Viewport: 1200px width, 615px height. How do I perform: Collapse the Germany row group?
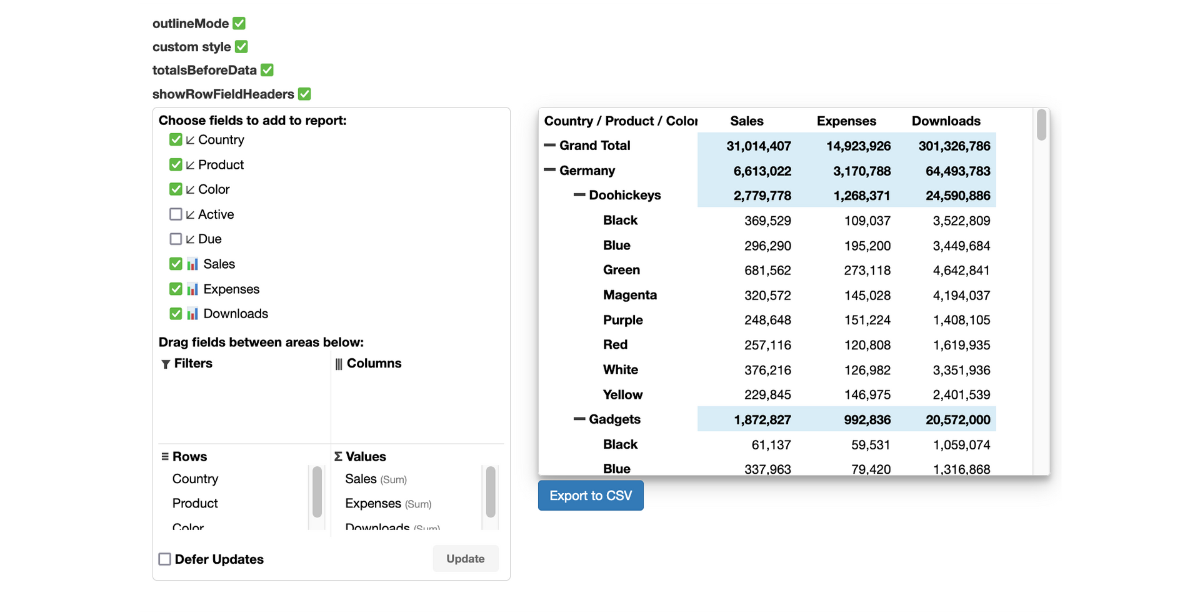(x=549, y=170)
